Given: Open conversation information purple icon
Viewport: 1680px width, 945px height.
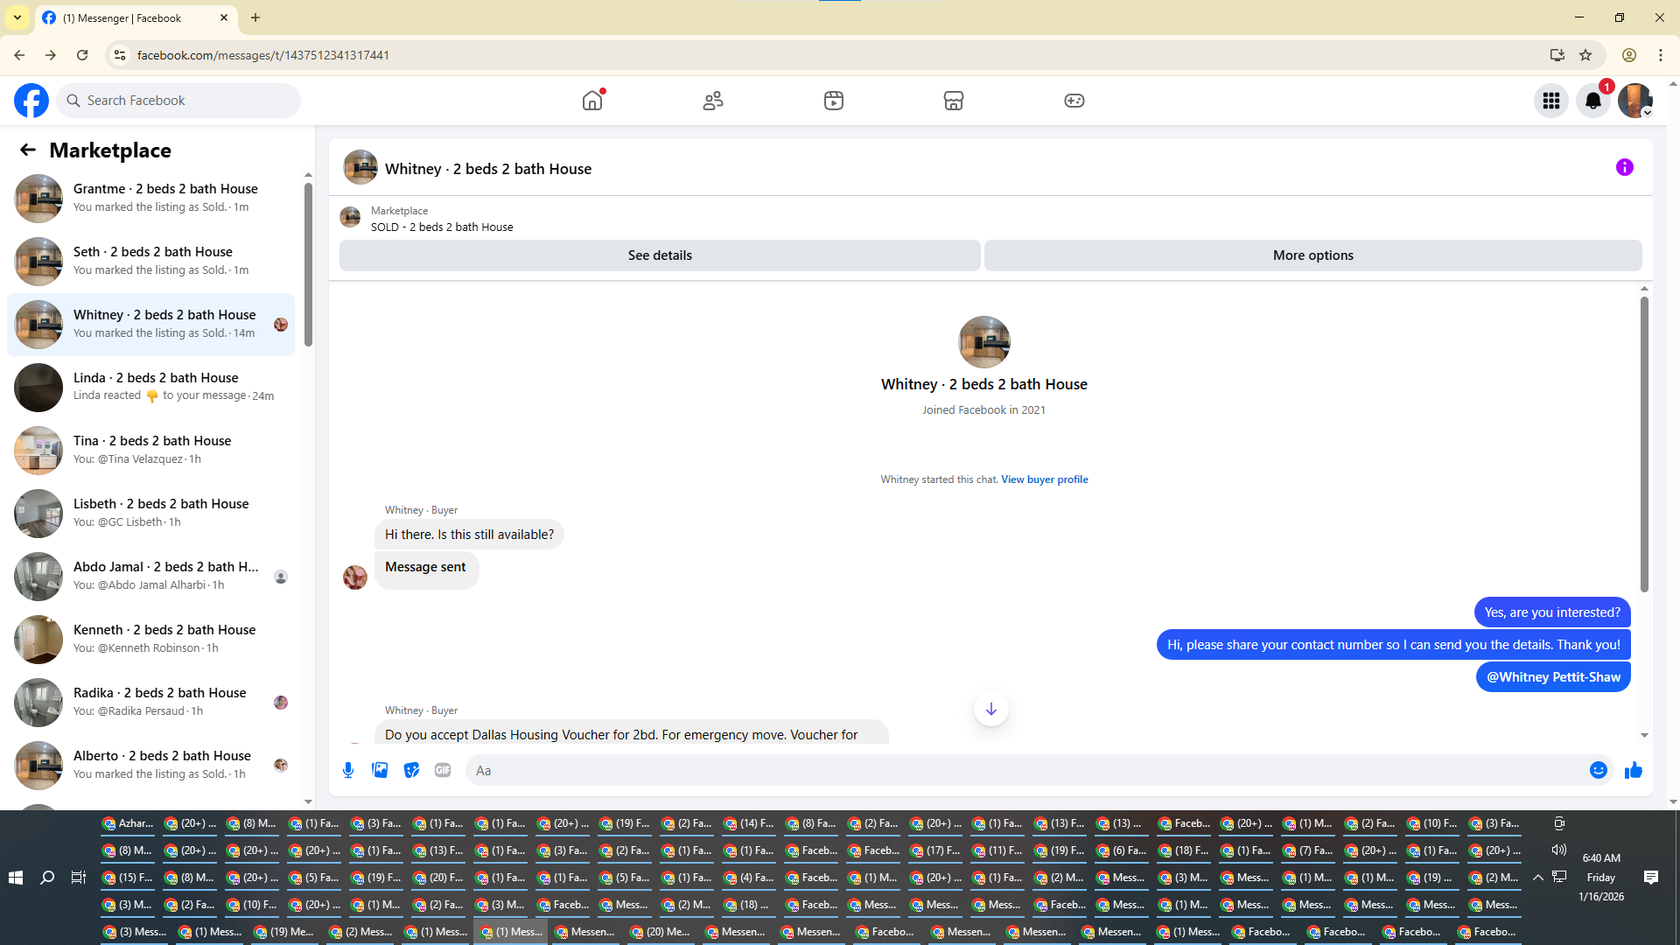Looking at the screenshot, I should pos(1624,167).
